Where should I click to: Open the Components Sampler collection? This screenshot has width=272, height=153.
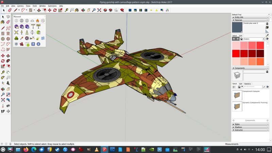click(x=237, y=95)
